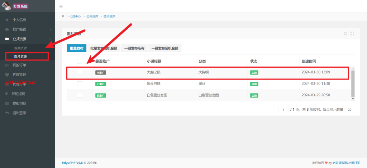Click the 一键发布所有 button
Viewport: 367px width, 168px height.
[134, 48]
